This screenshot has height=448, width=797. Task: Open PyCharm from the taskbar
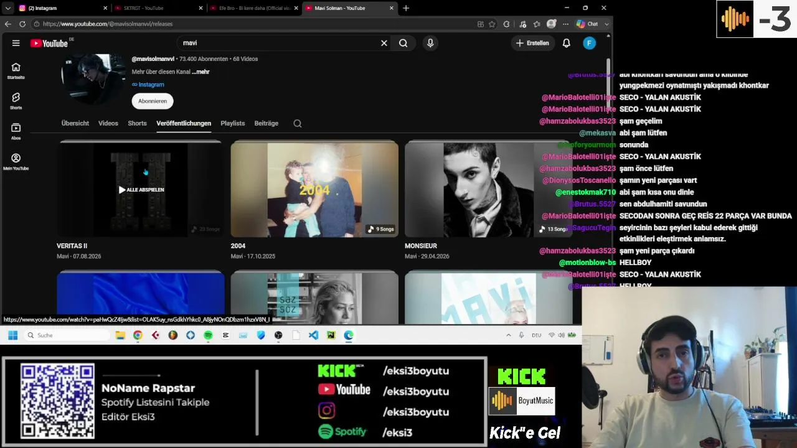point(331,335)
